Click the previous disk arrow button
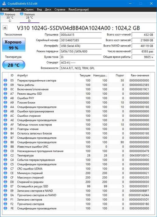 (x=5, y=28)
